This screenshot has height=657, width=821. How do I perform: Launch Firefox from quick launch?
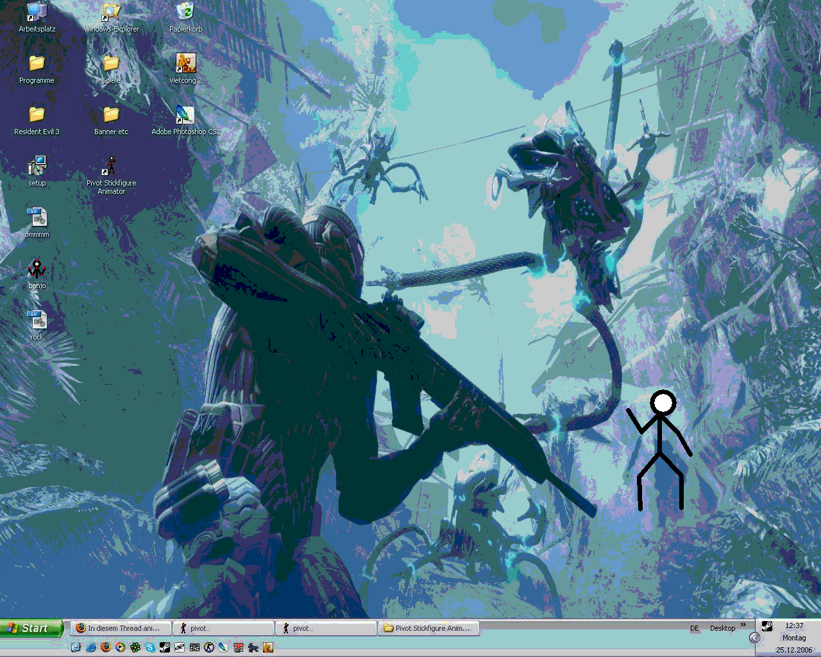tap(106, 647)
